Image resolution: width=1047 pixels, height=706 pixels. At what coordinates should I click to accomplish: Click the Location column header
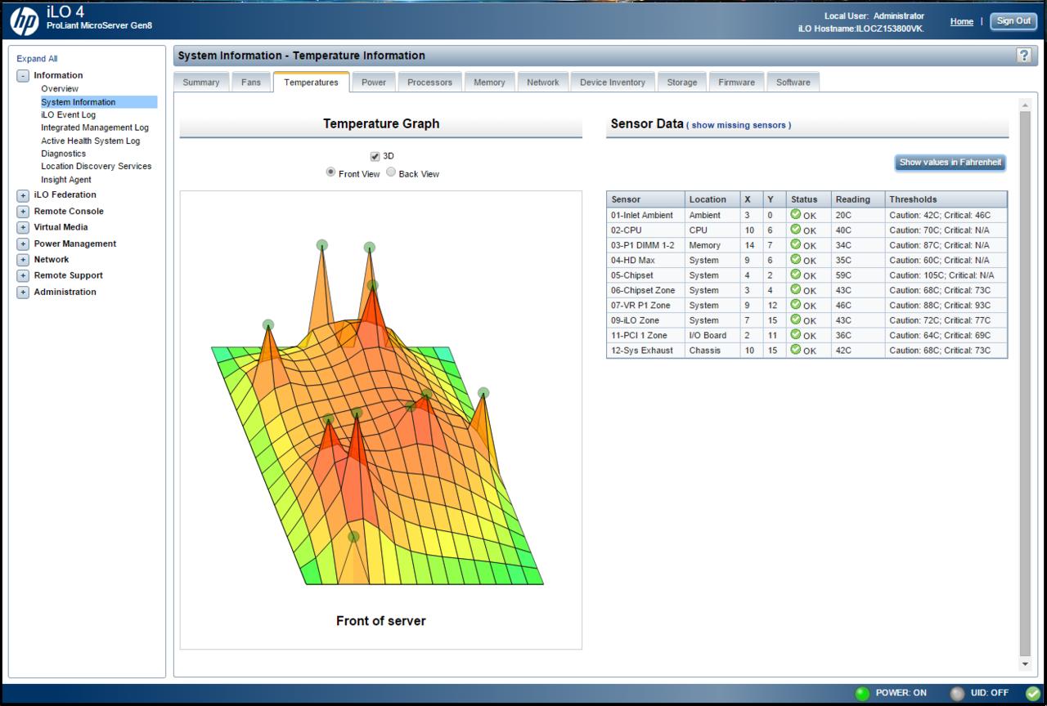coord(713,199)
